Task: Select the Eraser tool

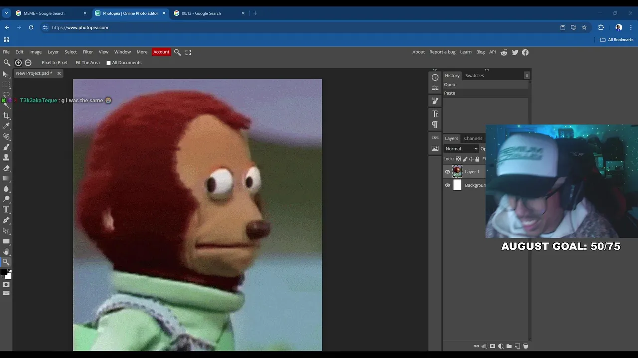Action: 6,168
